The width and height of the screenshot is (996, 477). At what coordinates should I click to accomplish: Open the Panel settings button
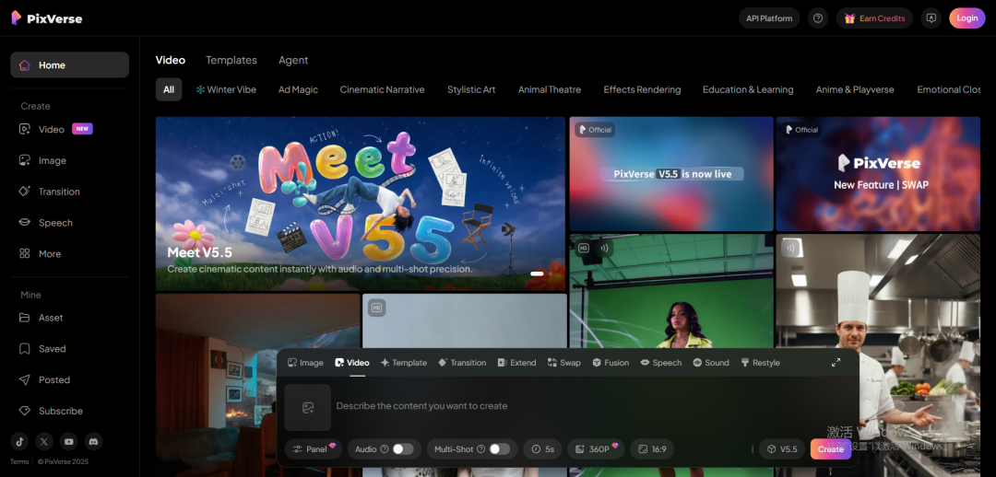[x=314, y=449]
